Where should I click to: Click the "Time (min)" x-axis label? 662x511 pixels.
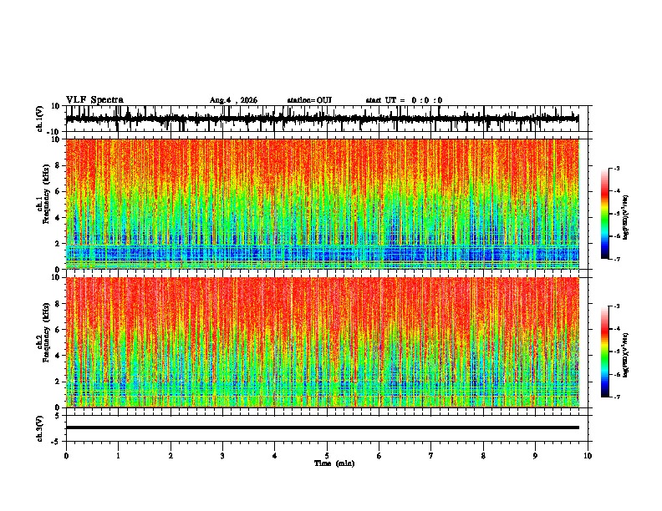tap(334, 463)
